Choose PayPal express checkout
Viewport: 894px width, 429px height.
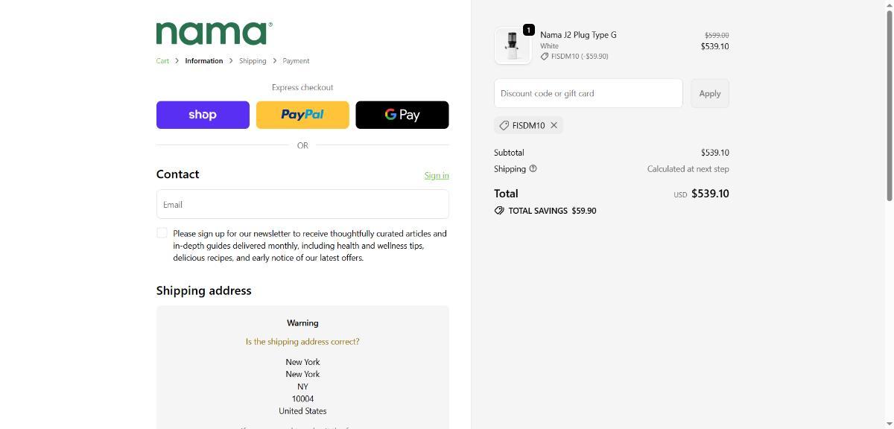pyautogui.click(x=302, y=115)
